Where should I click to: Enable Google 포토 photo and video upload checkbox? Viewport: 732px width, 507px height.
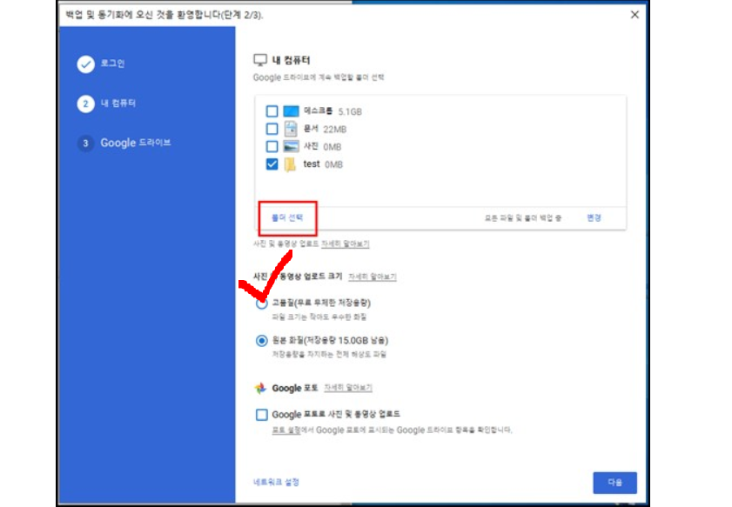coord(261,415)
